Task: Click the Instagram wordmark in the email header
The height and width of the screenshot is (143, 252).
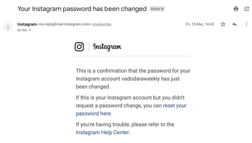Action: (x=107, y=47)
